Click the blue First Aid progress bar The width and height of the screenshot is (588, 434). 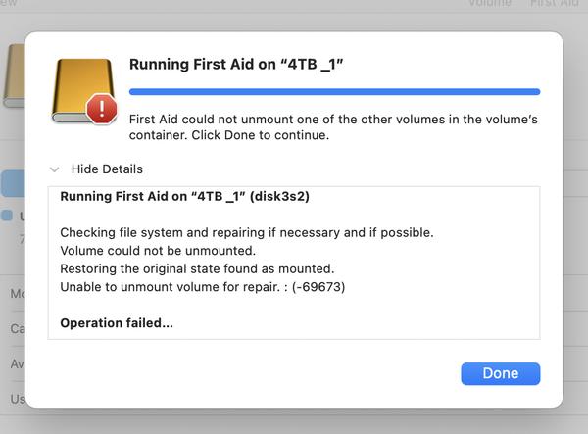pos(334,91)
